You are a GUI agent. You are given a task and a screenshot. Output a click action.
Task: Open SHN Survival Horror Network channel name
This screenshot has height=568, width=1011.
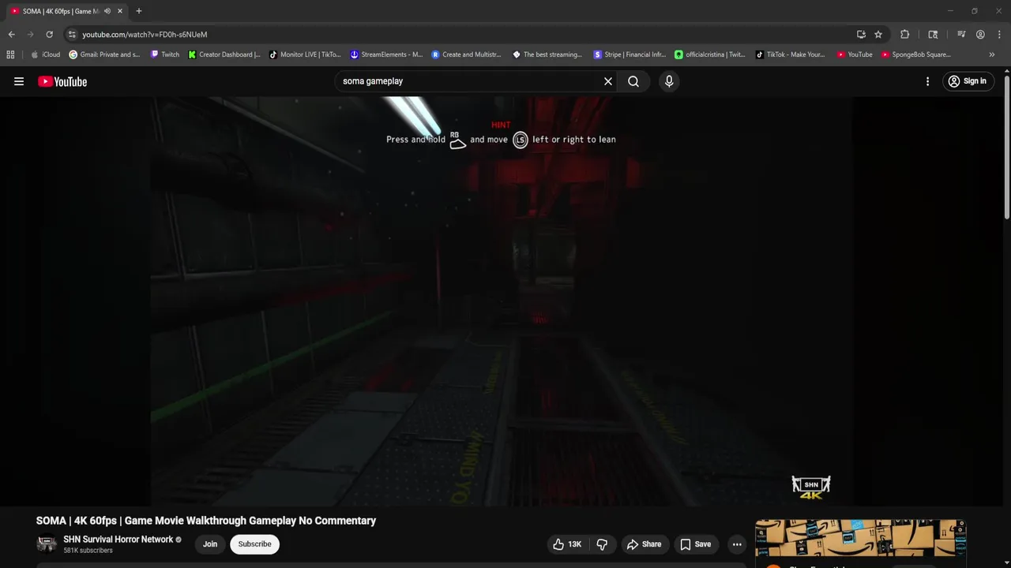pos(118,540)
